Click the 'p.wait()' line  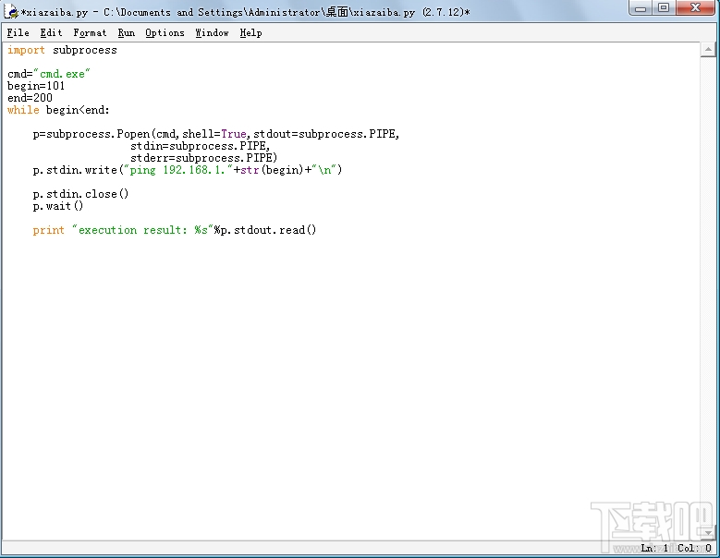pos(58,206)
